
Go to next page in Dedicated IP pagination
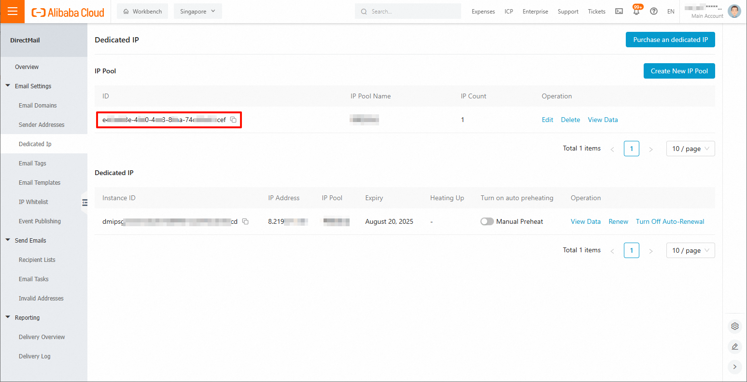point(651,250)
